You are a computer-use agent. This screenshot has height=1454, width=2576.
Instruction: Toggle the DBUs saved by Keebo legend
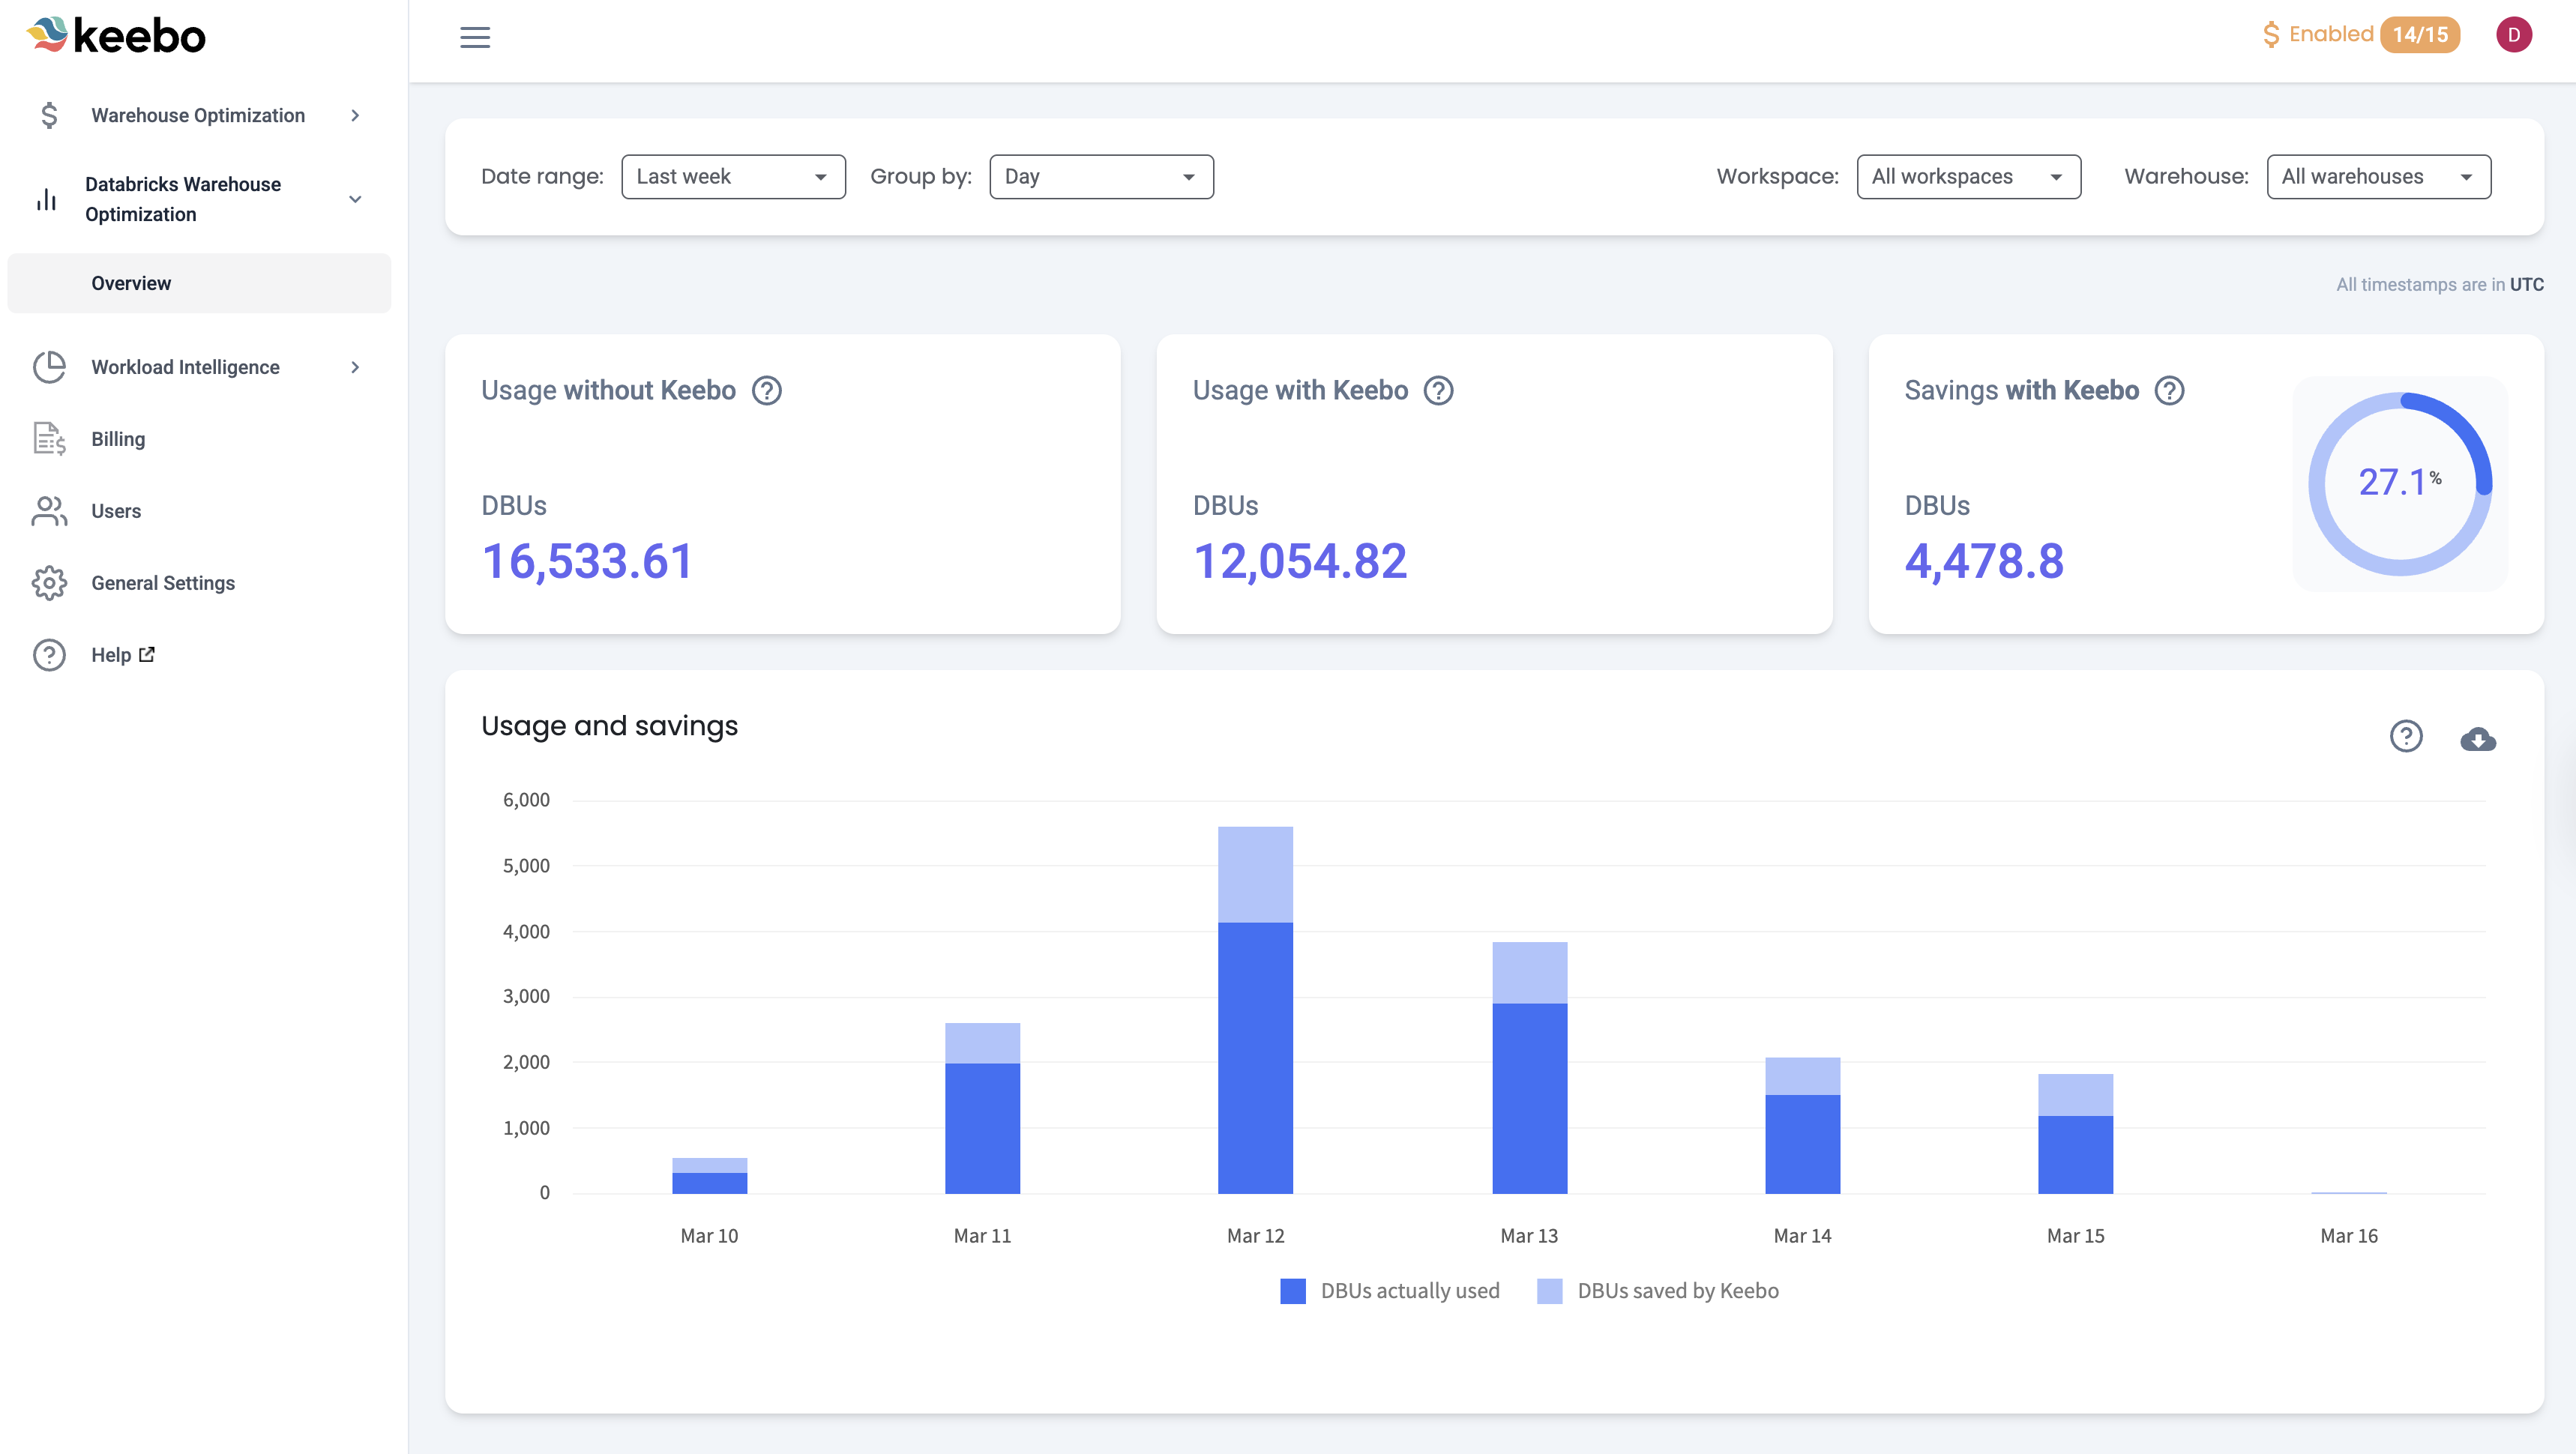[1658, 1291]
